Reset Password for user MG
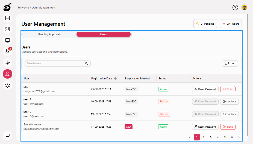Screen dimensions: 253x144 click(205, 89)
